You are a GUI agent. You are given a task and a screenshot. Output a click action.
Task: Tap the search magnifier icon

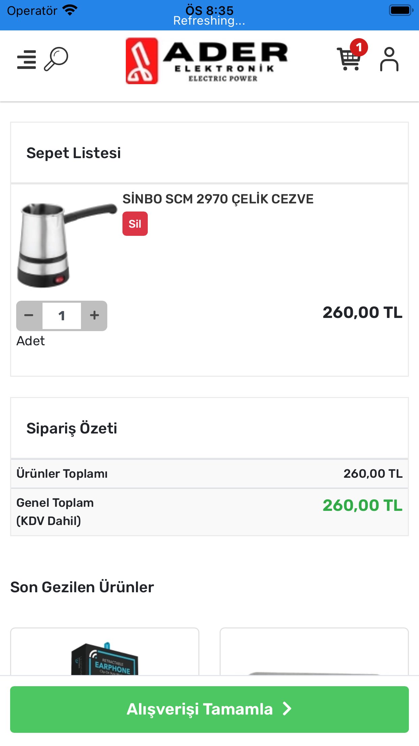(x=56, y=59)
